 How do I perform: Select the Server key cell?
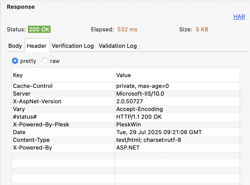63,94
